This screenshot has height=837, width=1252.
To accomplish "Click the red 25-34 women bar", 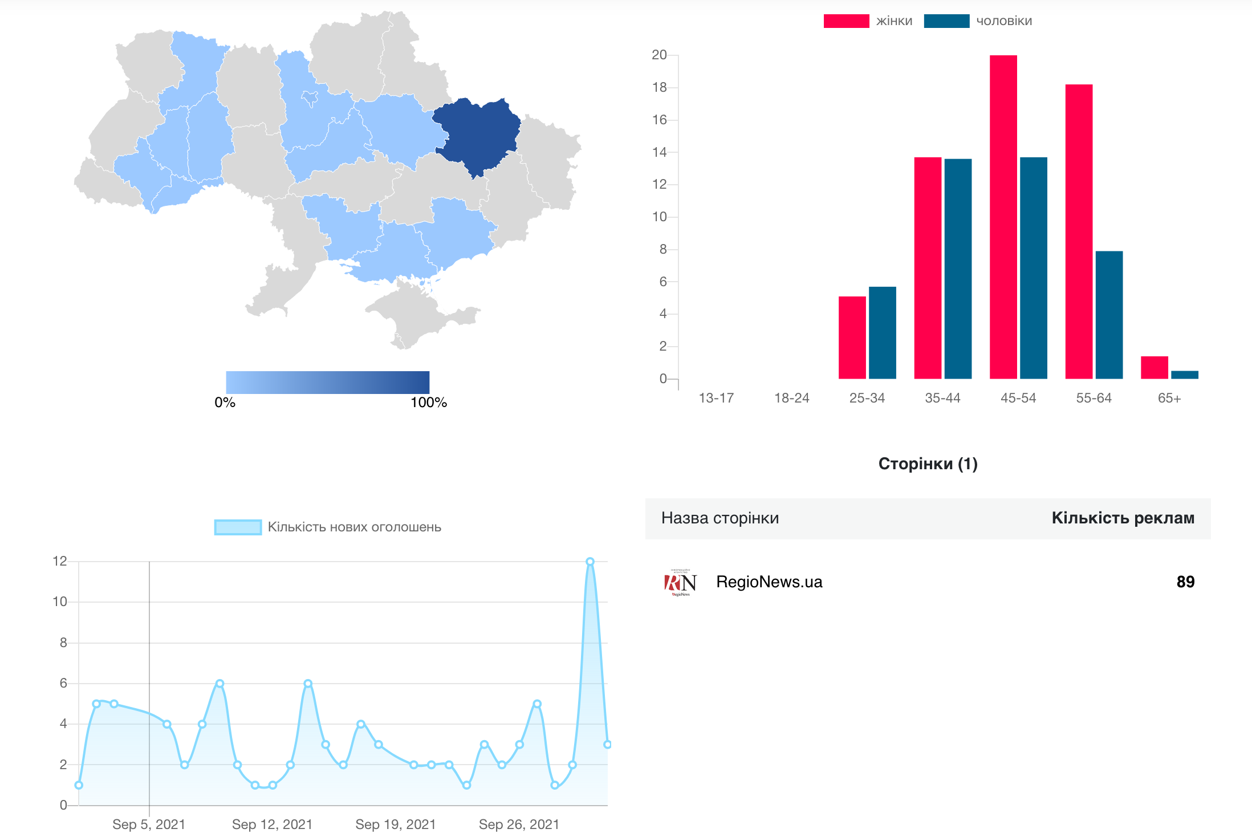I will 852,338.
